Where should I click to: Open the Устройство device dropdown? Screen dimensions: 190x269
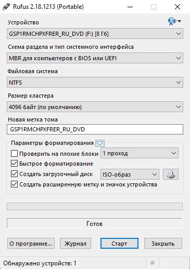[x=95, y=34]
